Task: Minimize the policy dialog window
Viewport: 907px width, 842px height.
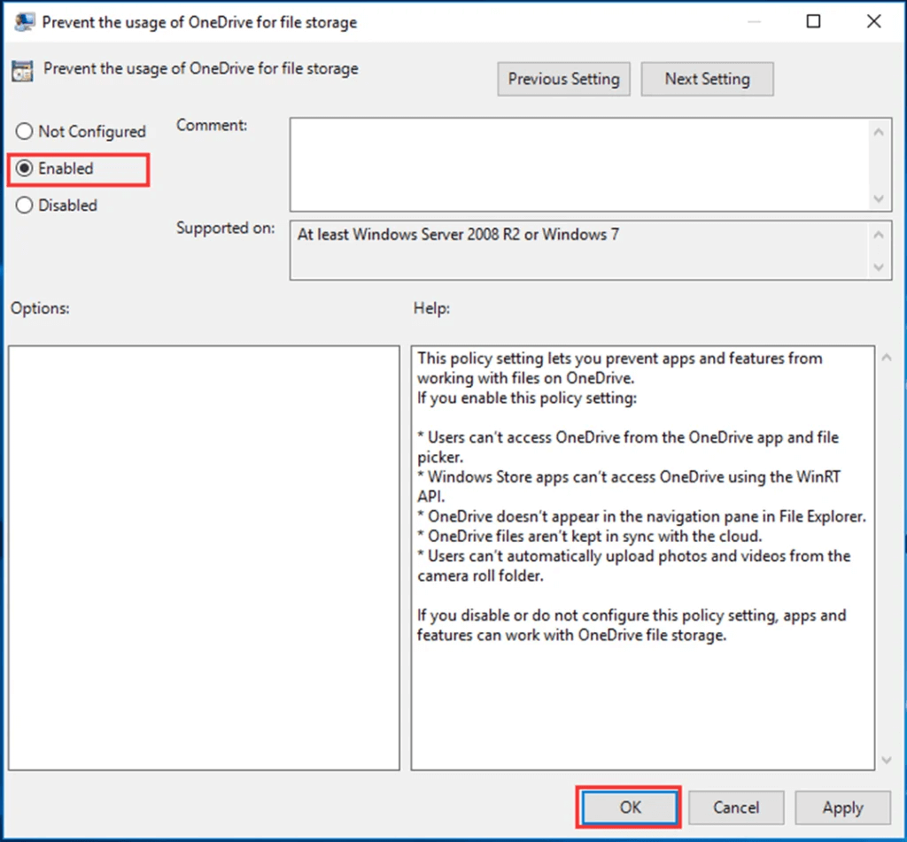Action: coord(754,21)
